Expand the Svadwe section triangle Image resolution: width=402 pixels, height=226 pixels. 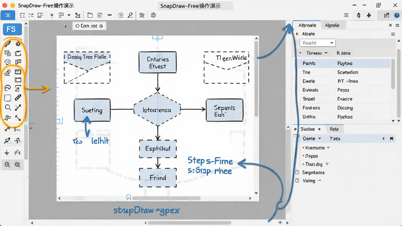[x=295, y=129]
